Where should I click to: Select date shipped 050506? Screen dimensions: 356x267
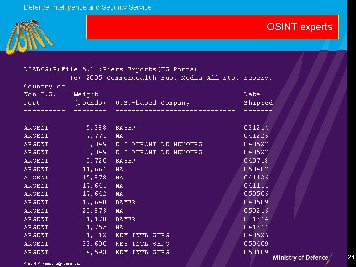click(256, 194)
